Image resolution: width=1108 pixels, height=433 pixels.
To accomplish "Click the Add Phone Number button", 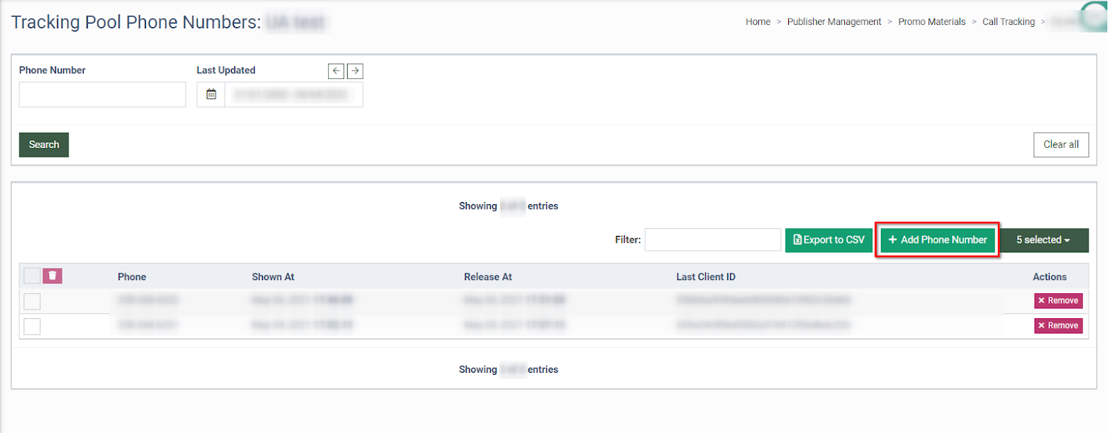I will coord(938,240).
